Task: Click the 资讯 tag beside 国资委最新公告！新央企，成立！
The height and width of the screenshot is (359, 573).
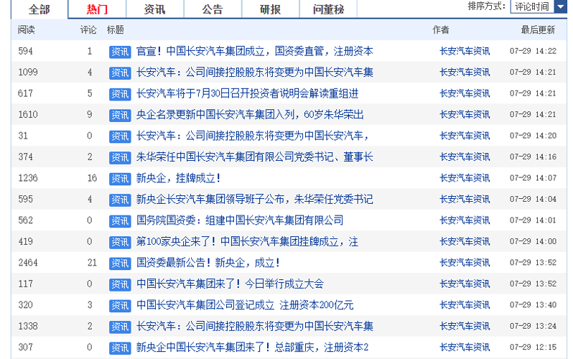Action: click(x=120, y=264)
